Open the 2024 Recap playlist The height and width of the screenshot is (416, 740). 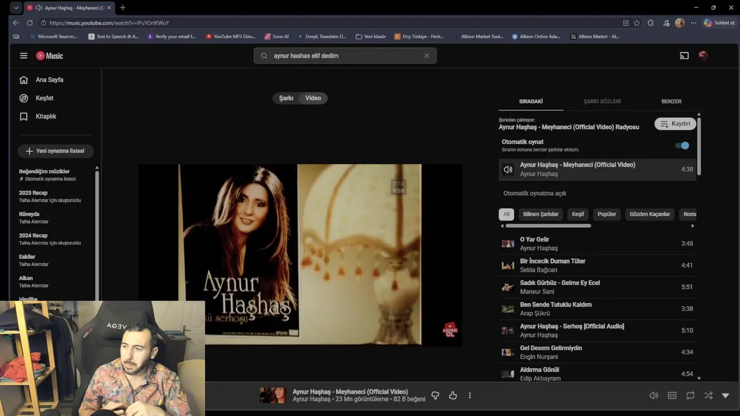55,239
